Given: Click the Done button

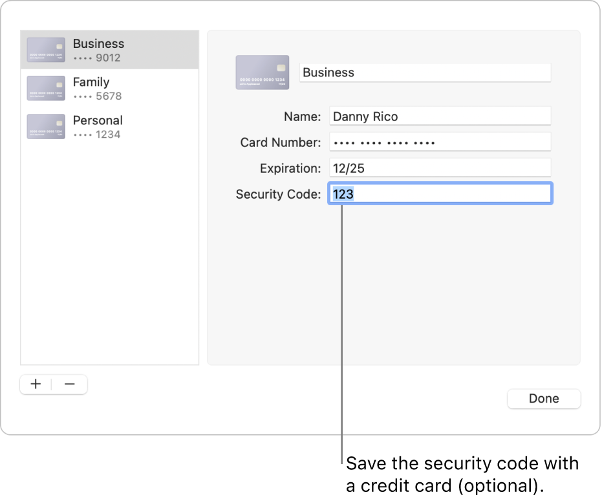Looking at the screenshot, I should point(544,399).
